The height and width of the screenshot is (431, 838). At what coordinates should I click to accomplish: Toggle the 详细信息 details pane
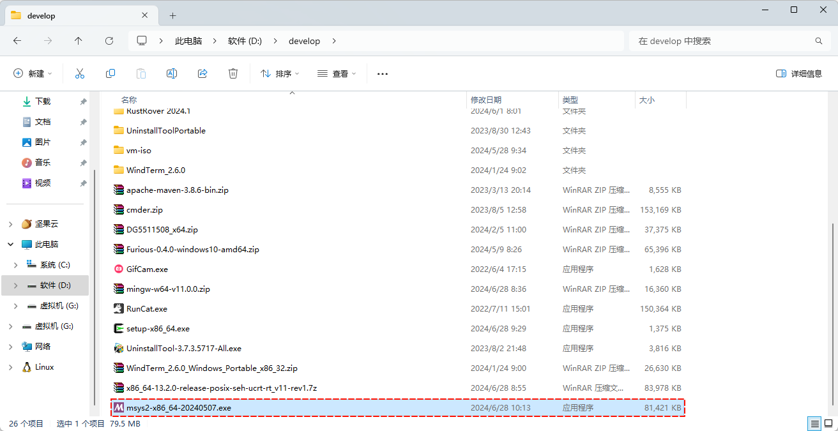pos(799,74)
